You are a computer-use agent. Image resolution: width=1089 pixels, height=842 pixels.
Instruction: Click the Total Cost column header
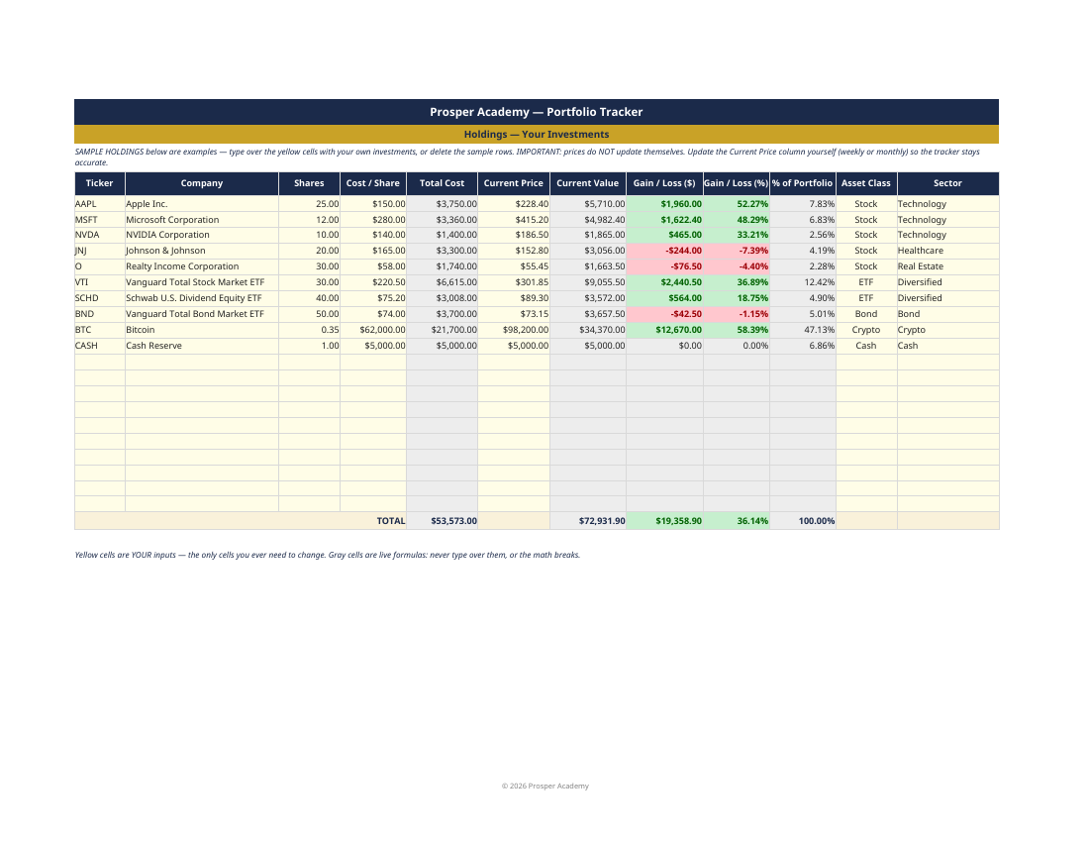tap(442, 183)
